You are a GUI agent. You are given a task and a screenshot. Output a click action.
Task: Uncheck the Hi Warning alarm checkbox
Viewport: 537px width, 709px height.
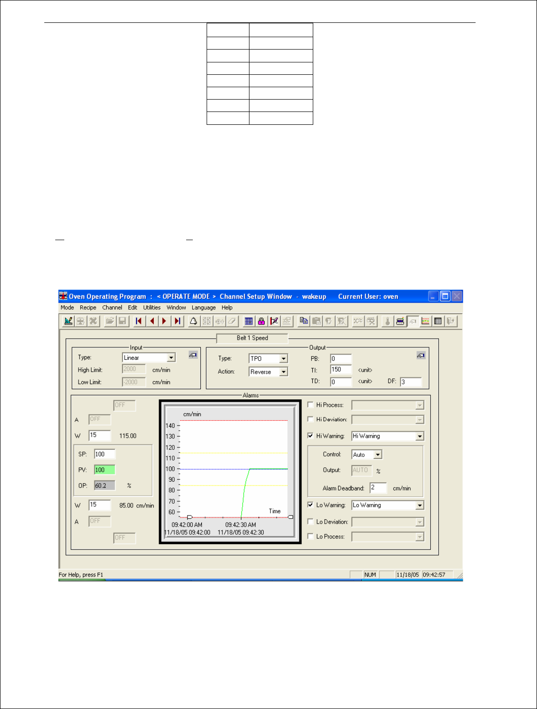click(x=310, y=436)
